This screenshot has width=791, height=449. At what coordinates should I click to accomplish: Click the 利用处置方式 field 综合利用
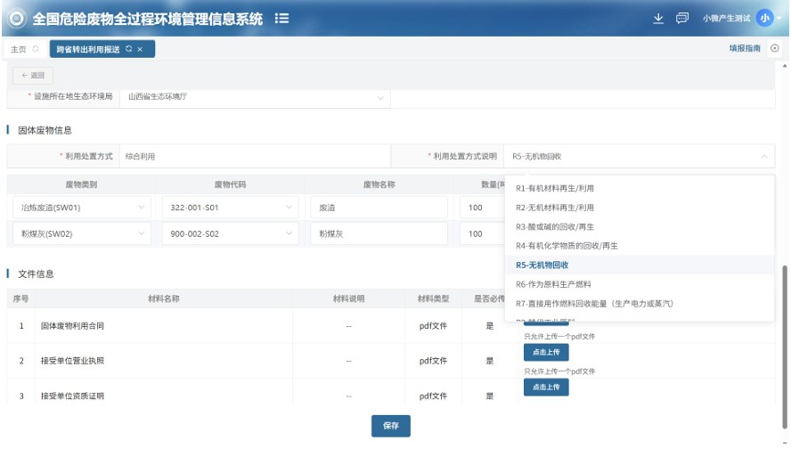coord(255,157)
